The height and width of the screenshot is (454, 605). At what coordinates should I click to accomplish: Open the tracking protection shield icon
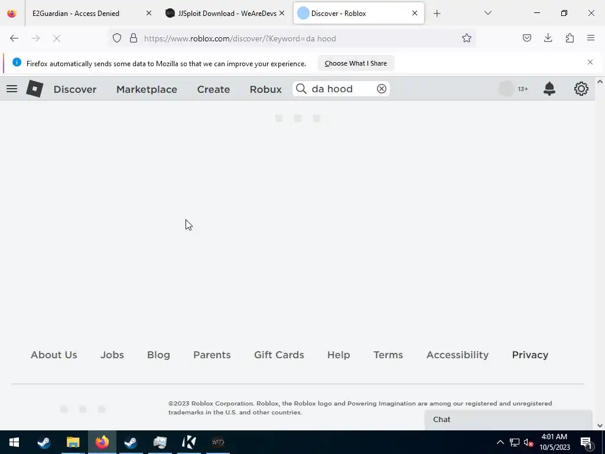[x=117, y=38]
